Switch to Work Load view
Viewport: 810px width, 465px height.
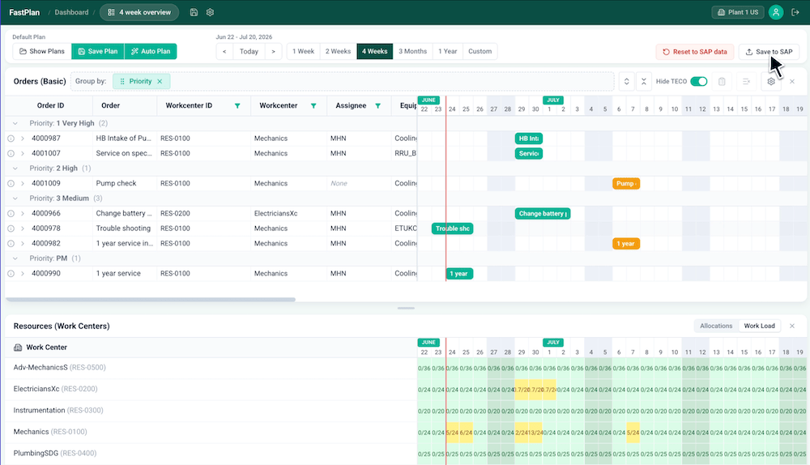[x=759, y=326]
